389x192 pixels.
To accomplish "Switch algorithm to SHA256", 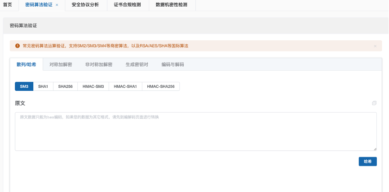I will click(x=65, y=86).
